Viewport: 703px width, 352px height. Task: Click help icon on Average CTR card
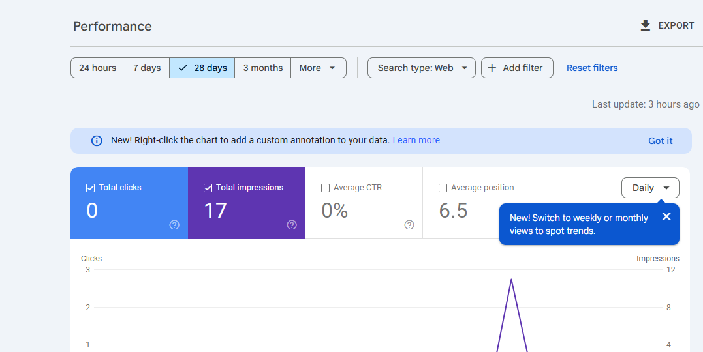[x=409, y=225]
